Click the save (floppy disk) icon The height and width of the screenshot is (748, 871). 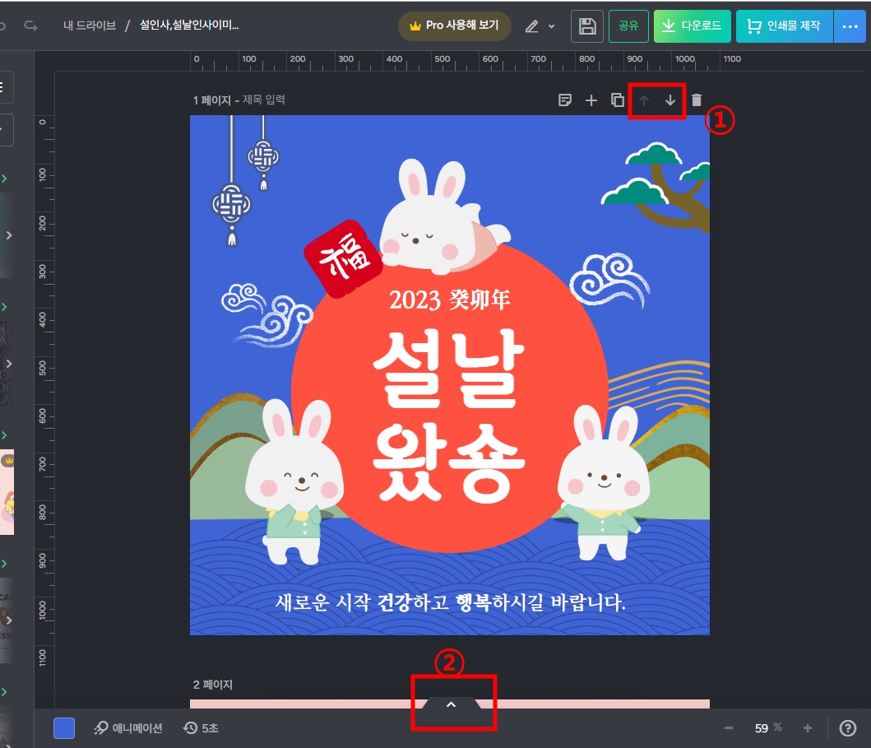pos(586,26)
